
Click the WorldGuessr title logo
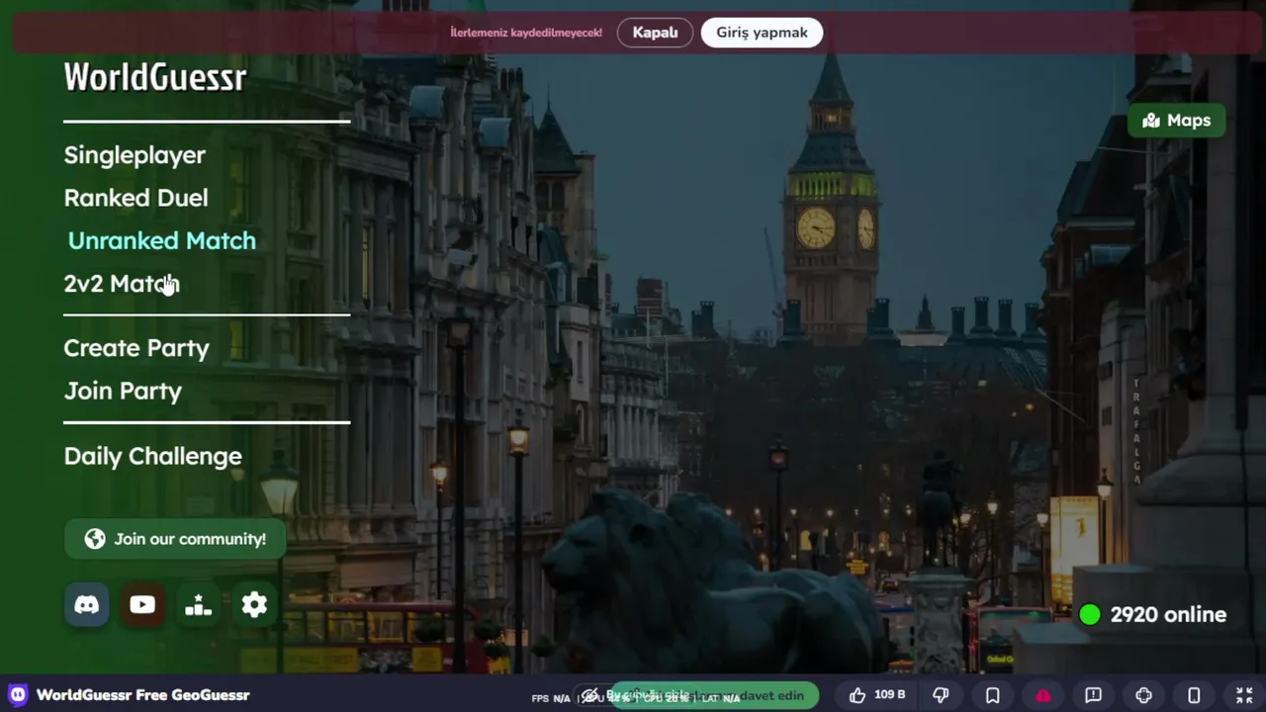[155, 77]
